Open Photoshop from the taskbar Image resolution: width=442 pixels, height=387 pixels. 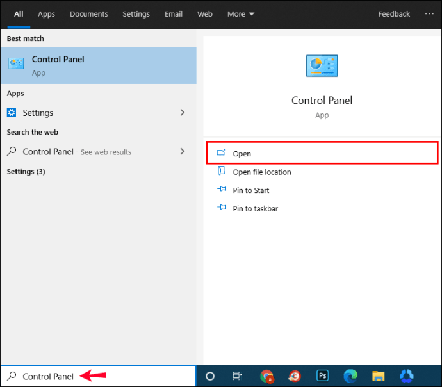pyautogui.click(x=322, y=376)
